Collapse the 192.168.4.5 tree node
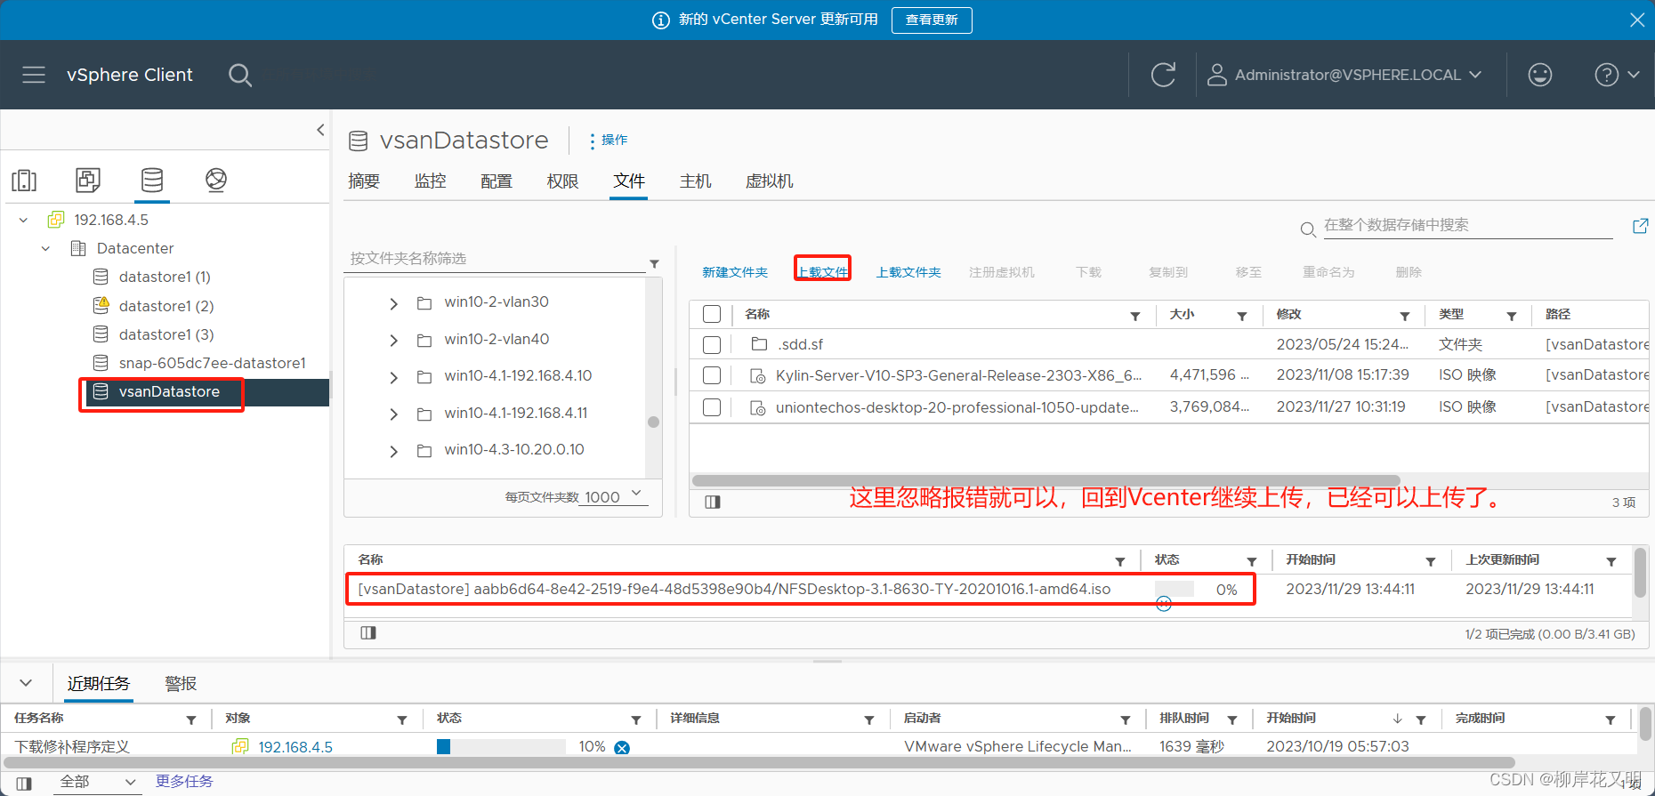 point(24,220)
